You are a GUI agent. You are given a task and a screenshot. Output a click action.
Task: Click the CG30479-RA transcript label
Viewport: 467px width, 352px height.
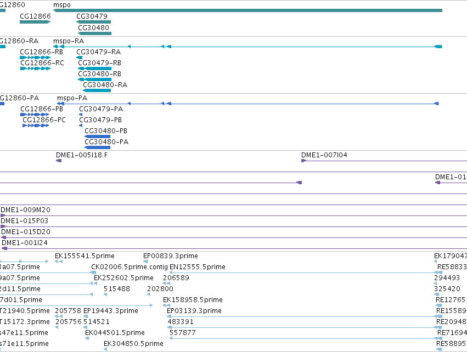point(99,52)
